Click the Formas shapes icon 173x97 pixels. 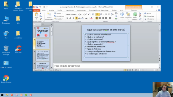pos(122,15)
